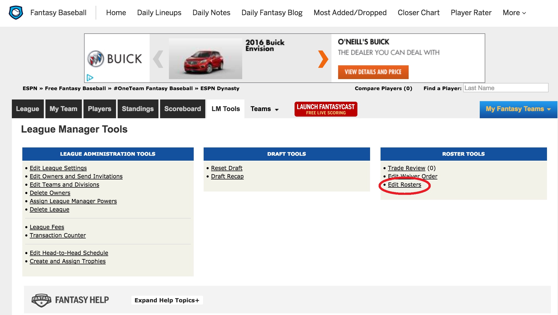This screenshot has width=558, height=315.
Task: Open League Fees
Action: pyautogui.click(x=47, y=227)
